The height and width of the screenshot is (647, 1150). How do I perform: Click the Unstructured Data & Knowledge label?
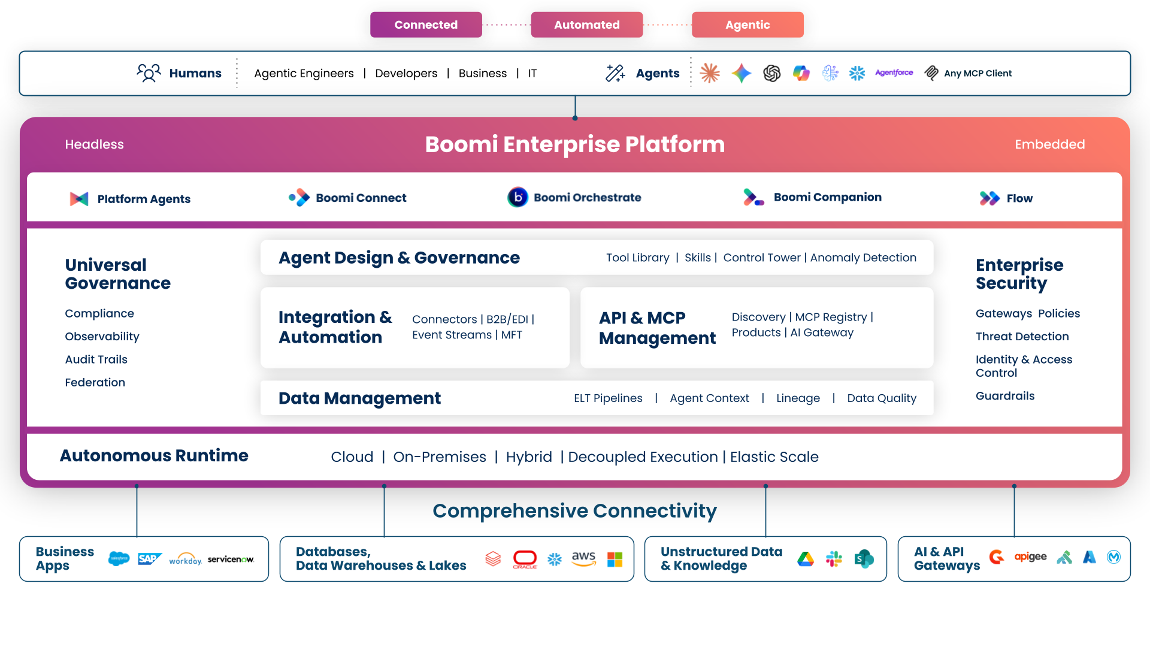(x=721, y=558)
